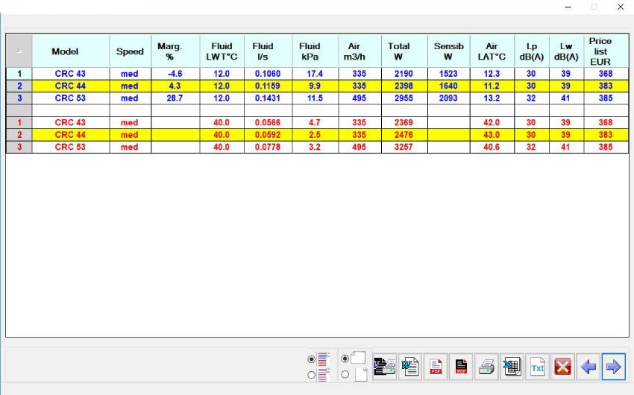Click the margin value 4.3

coord(175,86)
